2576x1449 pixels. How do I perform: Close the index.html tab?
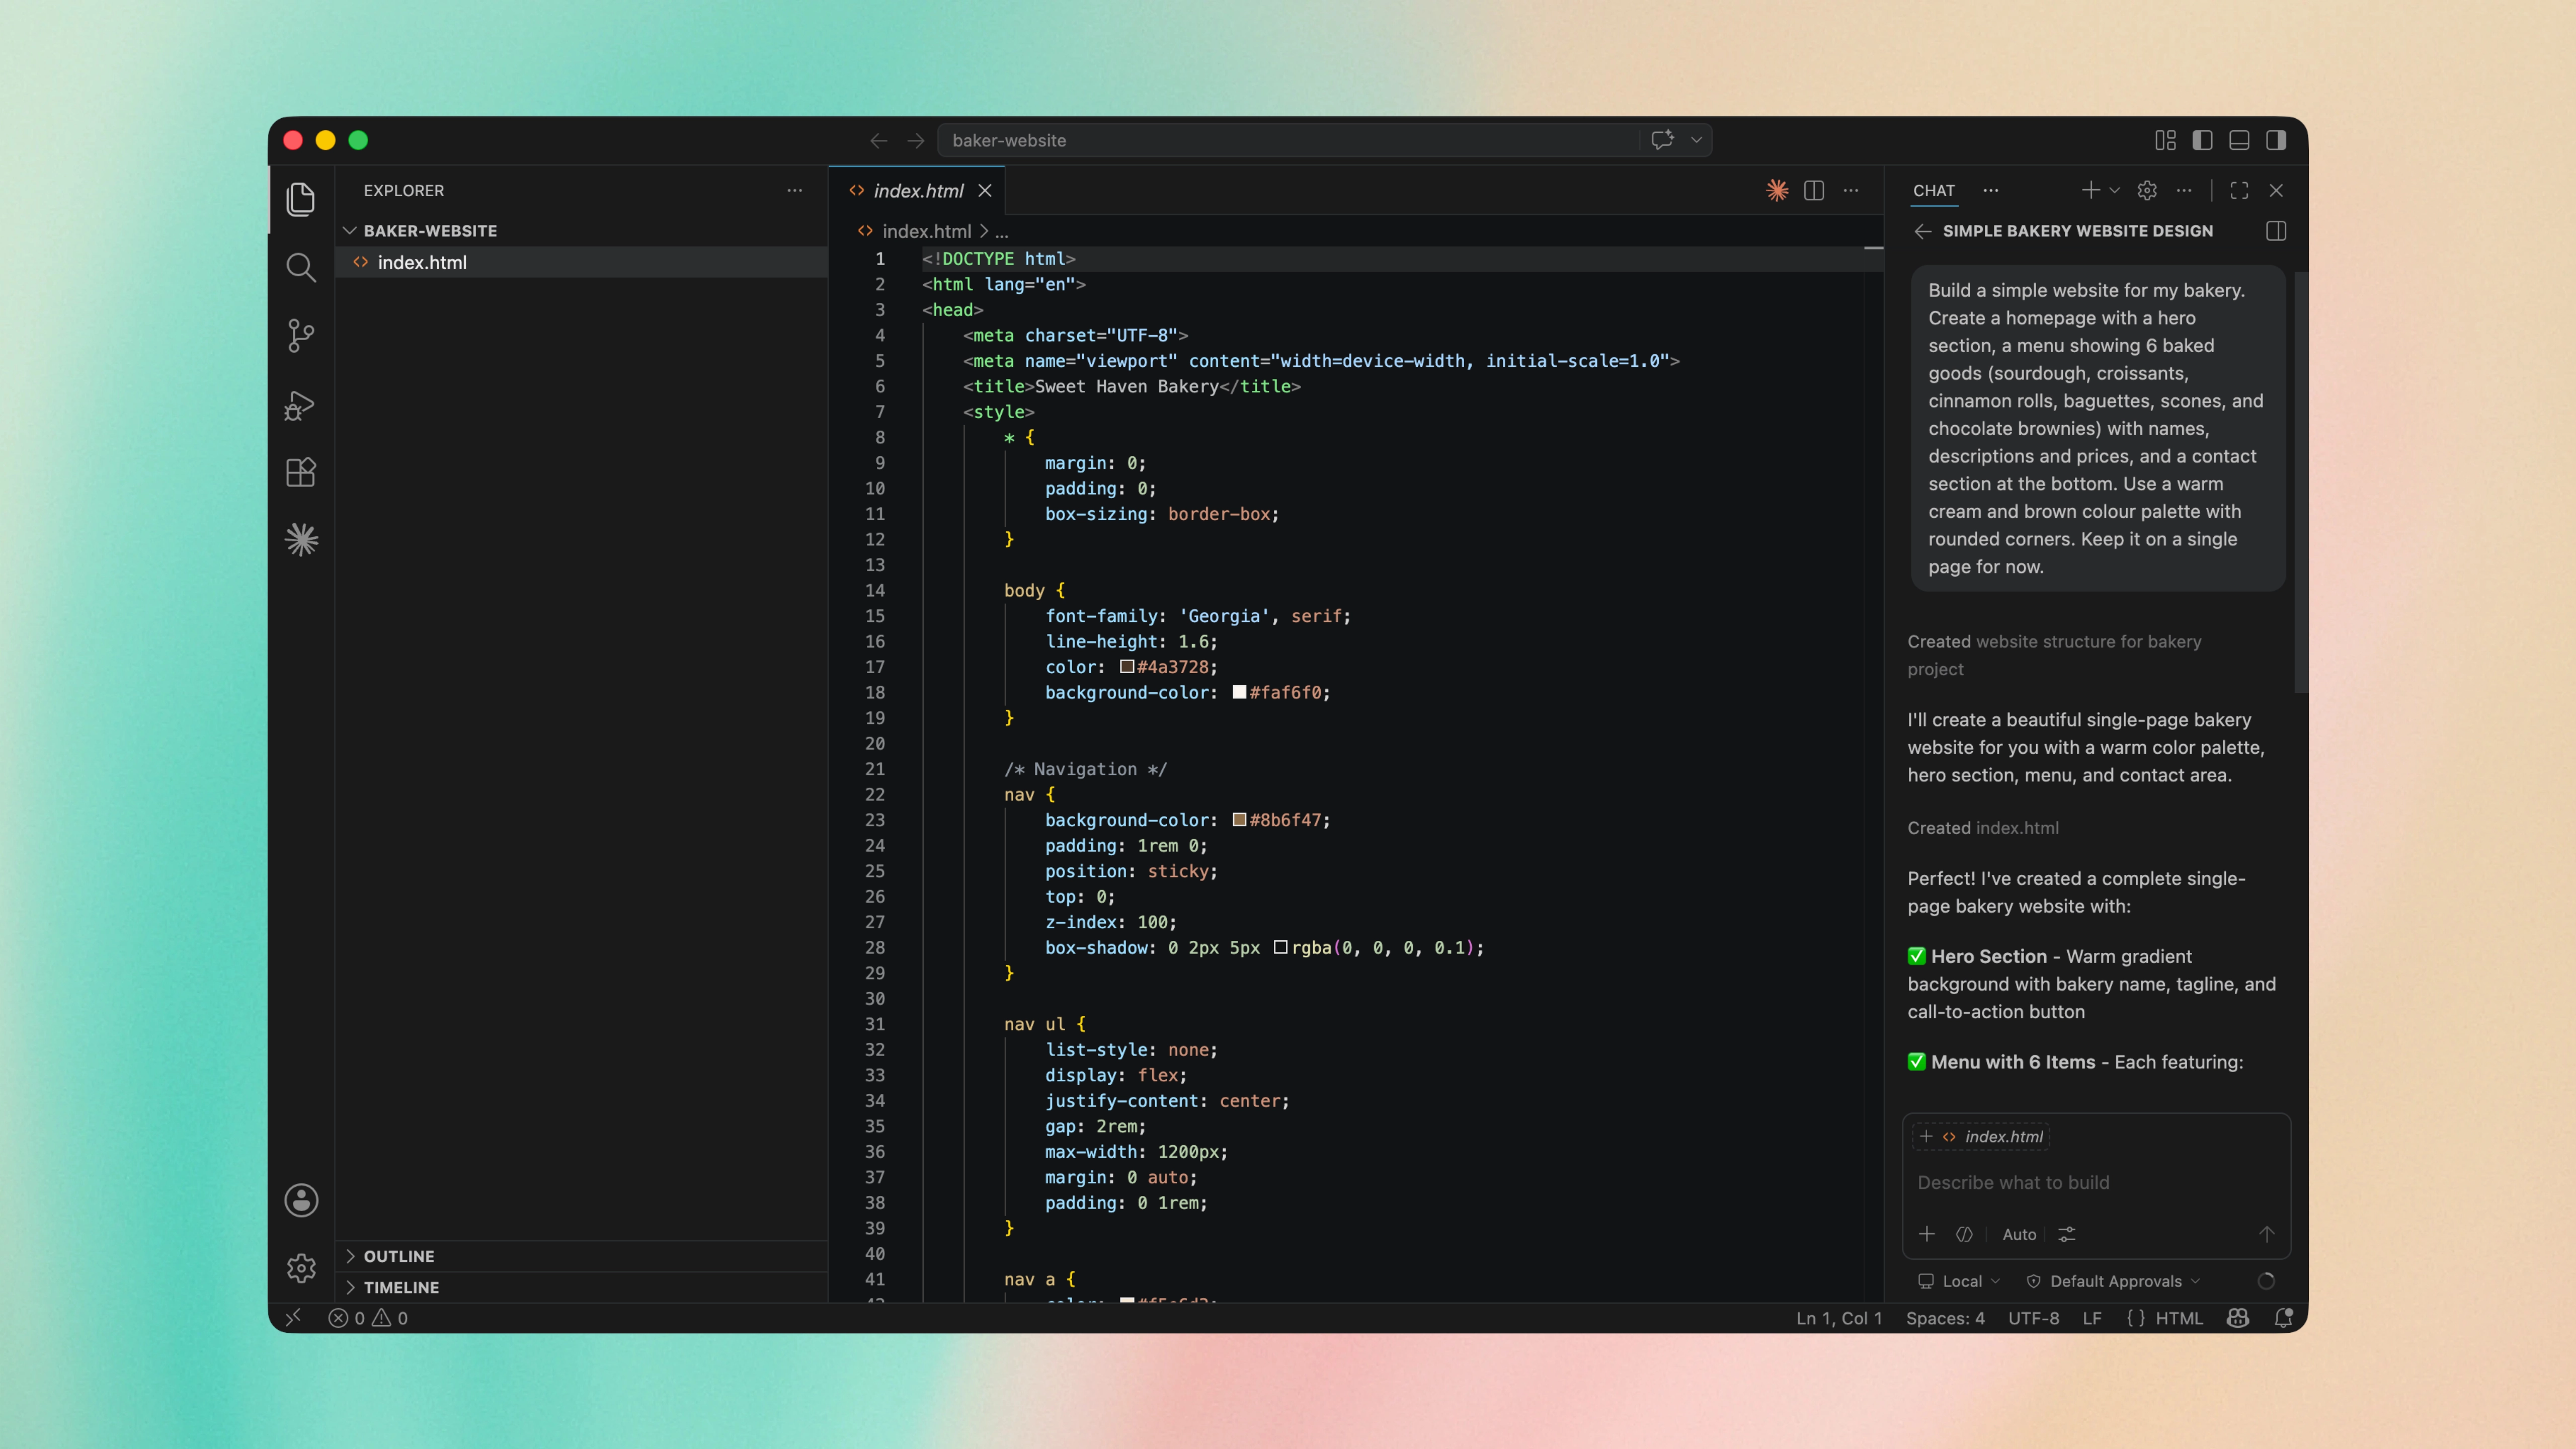pyautogui.click(x=985, y=190)
